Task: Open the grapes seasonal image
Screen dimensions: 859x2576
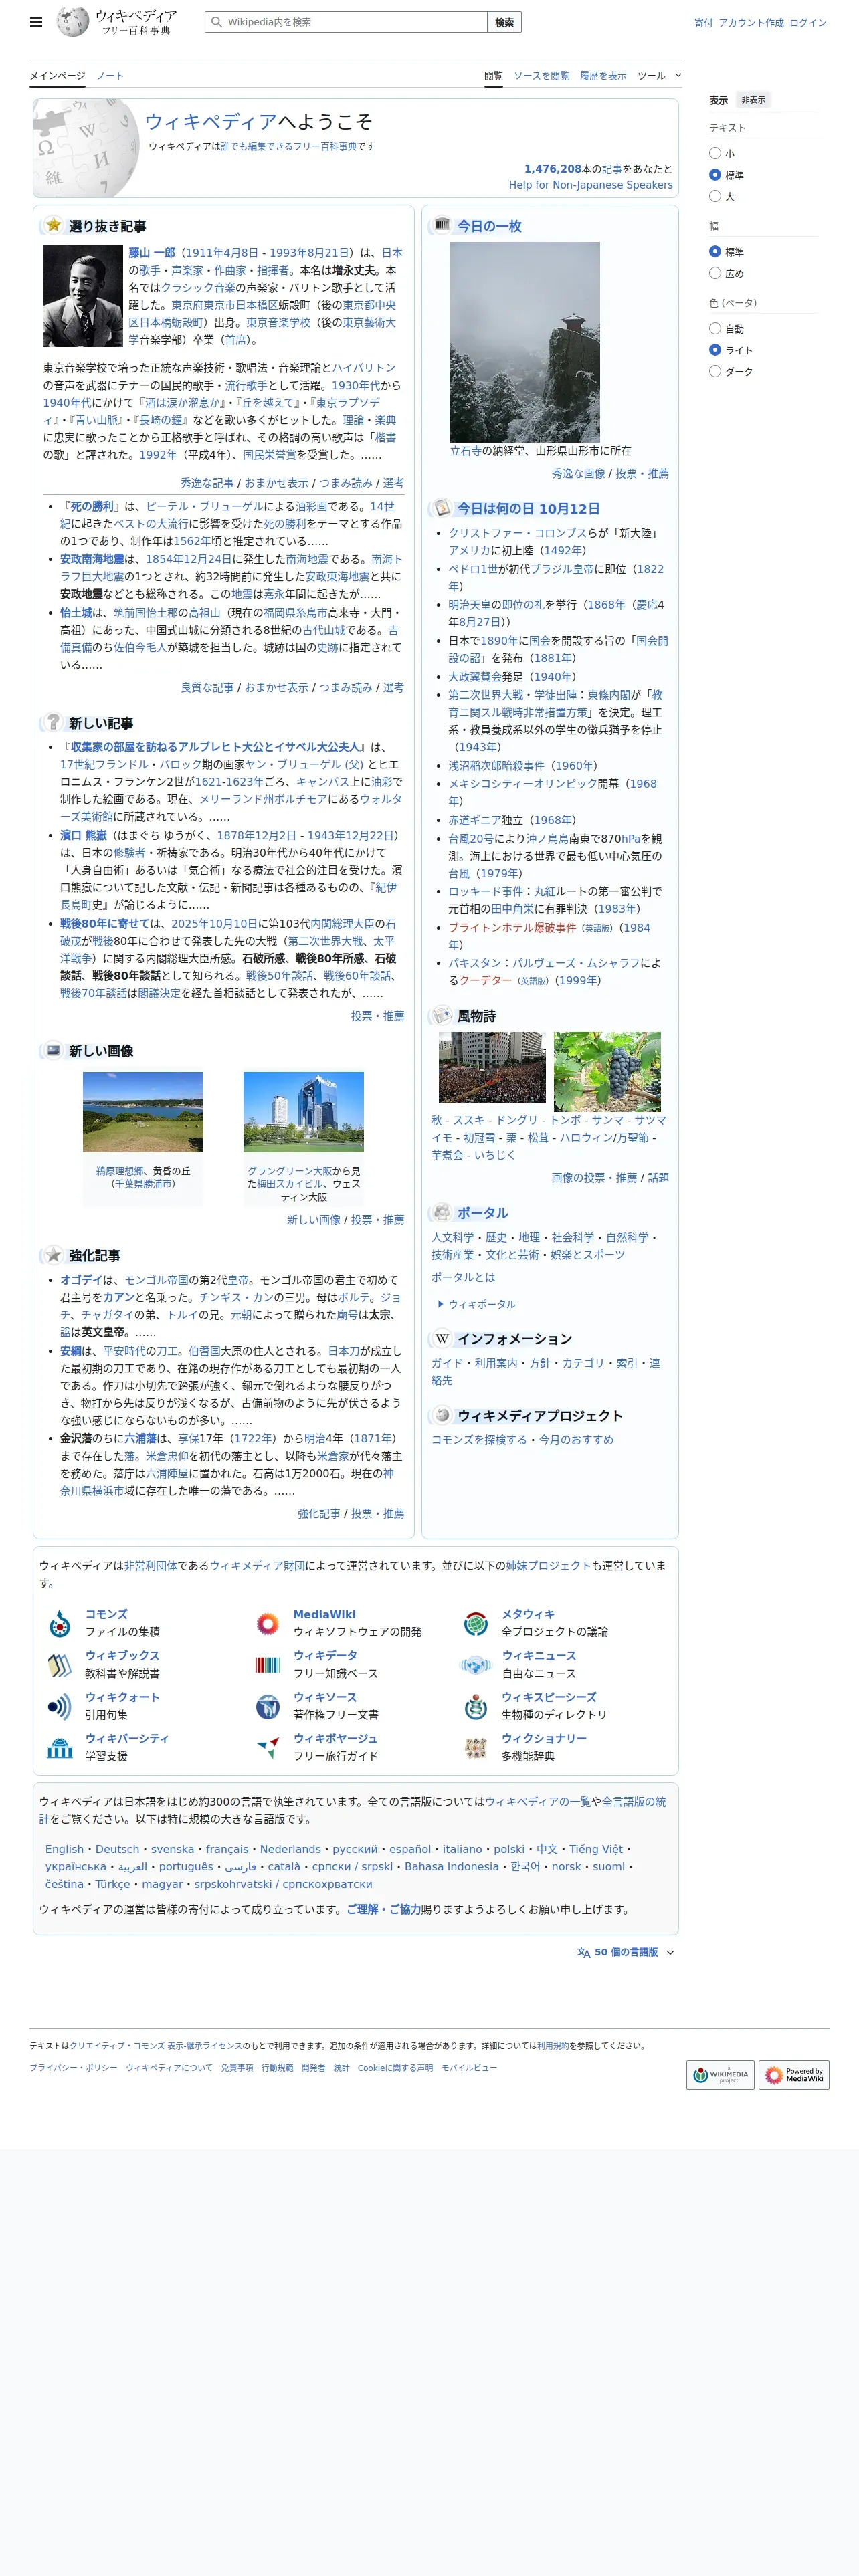Action: click(x=607, y=1072)
